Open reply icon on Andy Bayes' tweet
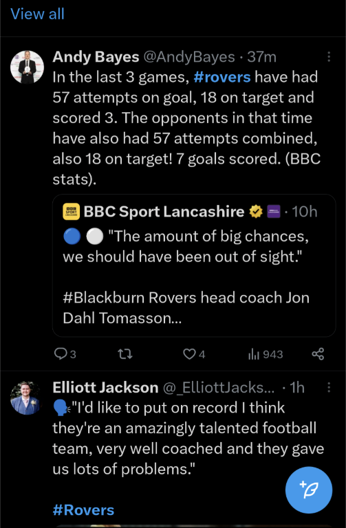The image size is (346, 528). coord(61,354)
